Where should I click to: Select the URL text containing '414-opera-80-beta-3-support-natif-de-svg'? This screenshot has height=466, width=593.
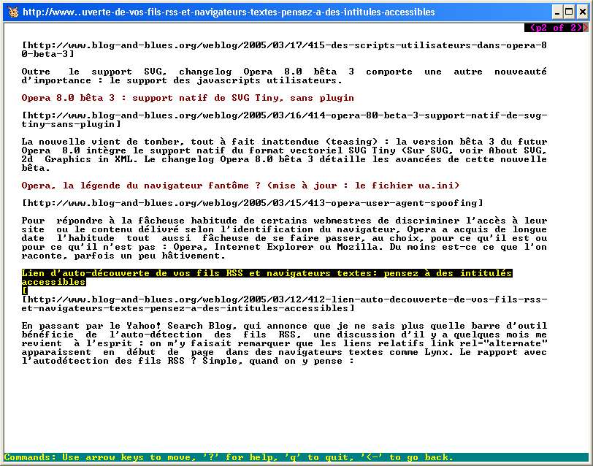[x=284, y=120]
